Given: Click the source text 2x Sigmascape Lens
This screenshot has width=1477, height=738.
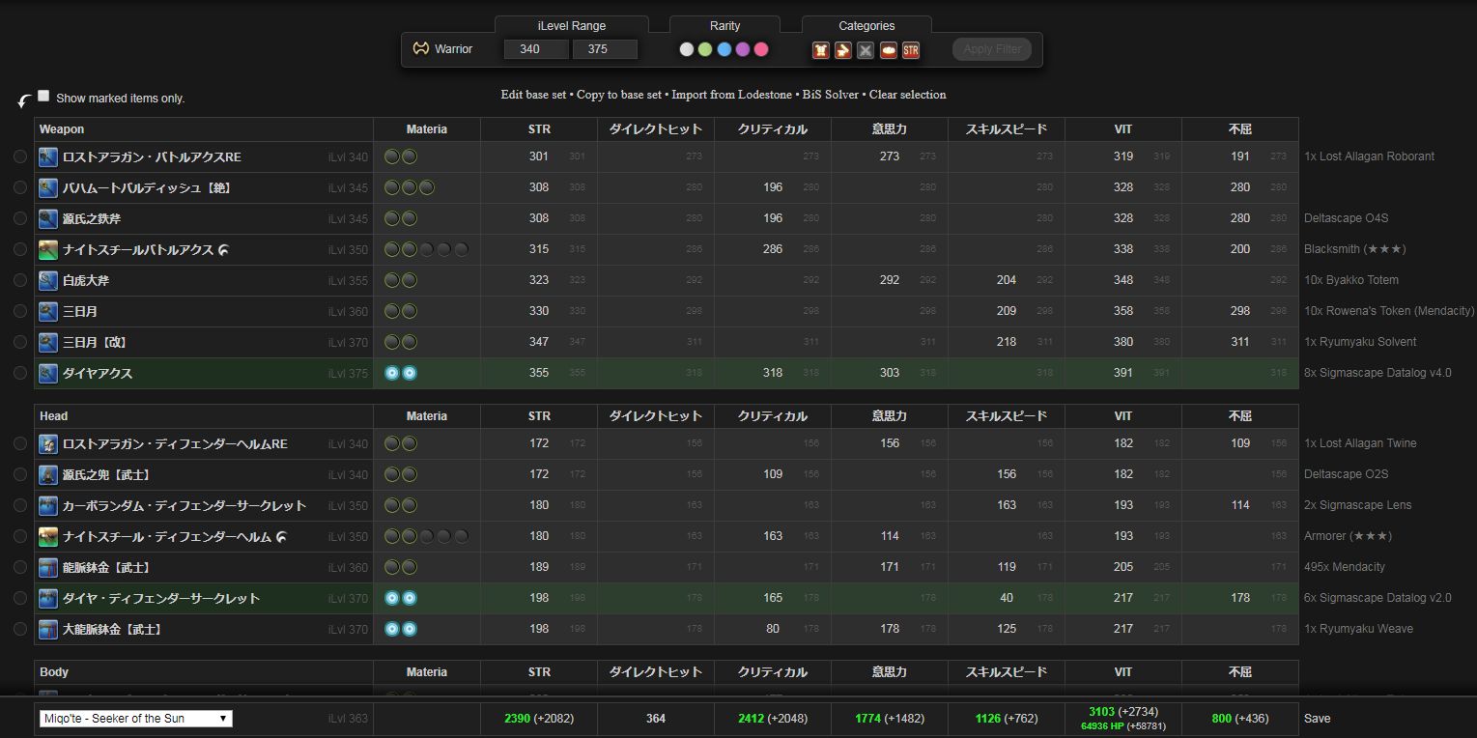Looking at the screenshot, I should point(1357,505).
